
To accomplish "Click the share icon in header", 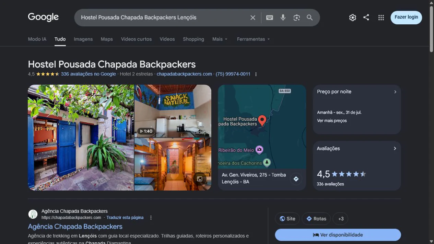I will pyautogui.click(x=366, y=17).
